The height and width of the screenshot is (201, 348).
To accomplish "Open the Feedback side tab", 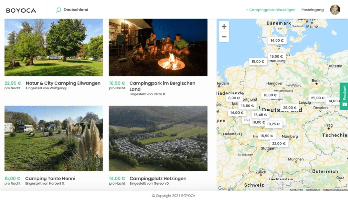I will [344, 96].
